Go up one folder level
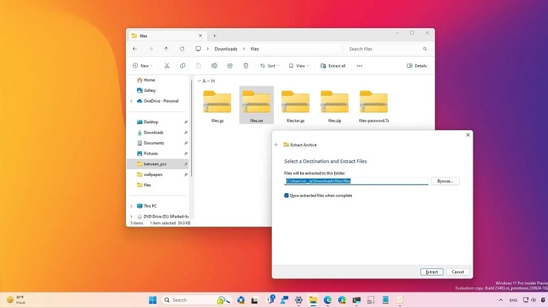548x308 pixels. pos(166,49)
